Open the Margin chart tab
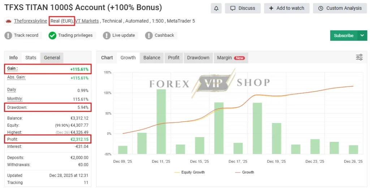 [231, 58]
